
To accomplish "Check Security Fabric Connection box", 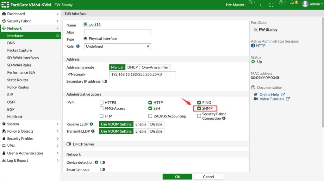I will click(199, 116).
